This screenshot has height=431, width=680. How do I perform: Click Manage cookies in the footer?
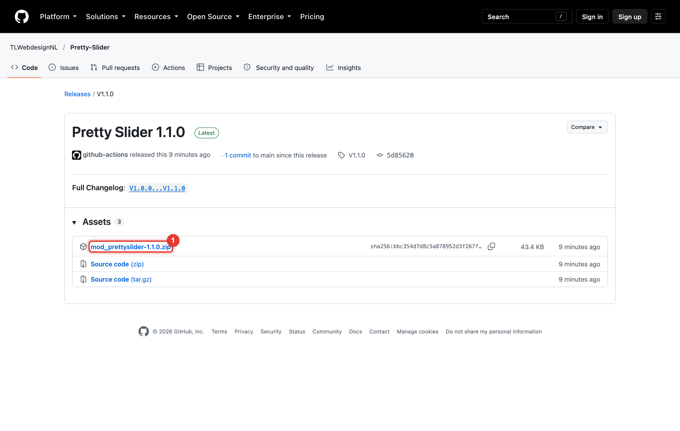pyautogui.click(x=418, y=332)
